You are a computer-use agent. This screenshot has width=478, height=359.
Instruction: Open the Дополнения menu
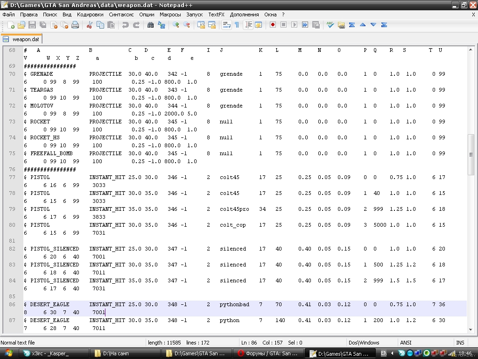244,14
